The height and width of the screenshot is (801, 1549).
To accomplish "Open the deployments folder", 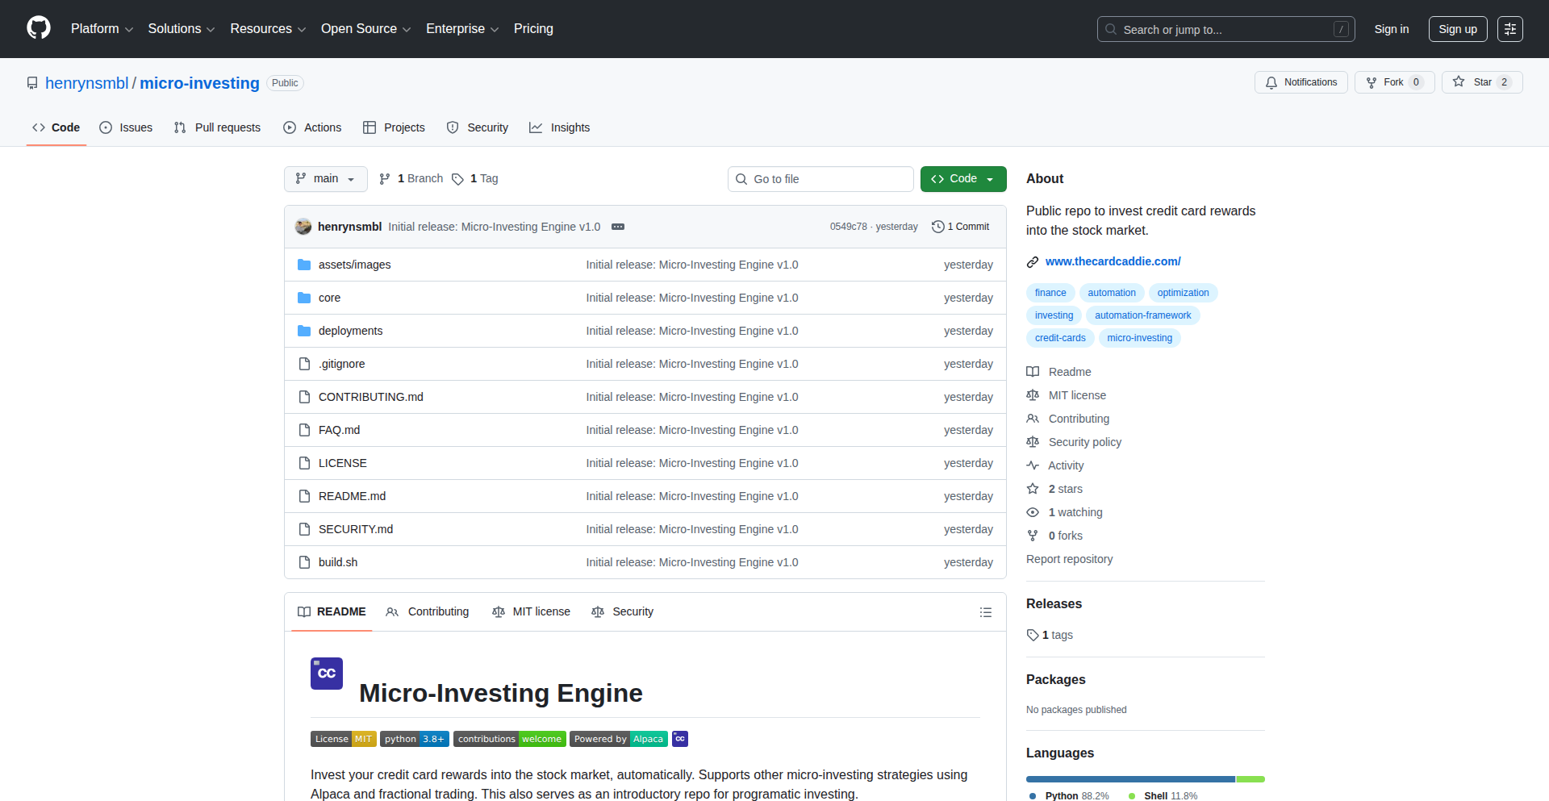I will [x=350, y=331].
